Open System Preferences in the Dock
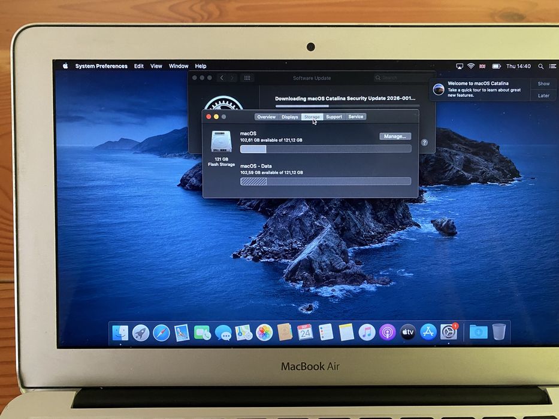 pyautogui.click(x=449, y=332)
